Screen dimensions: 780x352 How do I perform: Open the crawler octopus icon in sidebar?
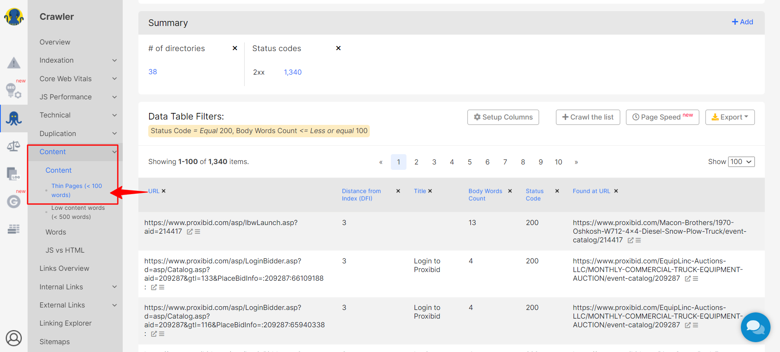14,119
